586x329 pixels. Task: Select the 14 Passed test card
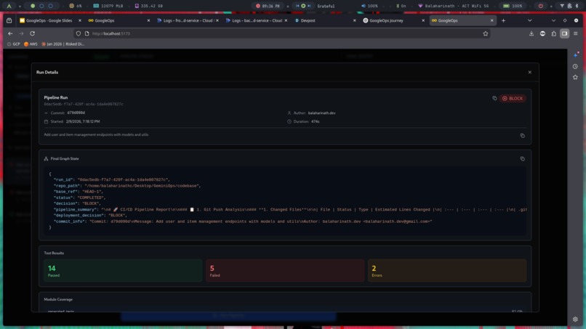pos(123,270)
